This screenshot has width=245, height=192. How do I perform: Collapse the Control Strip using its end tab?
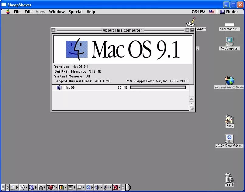128,187
